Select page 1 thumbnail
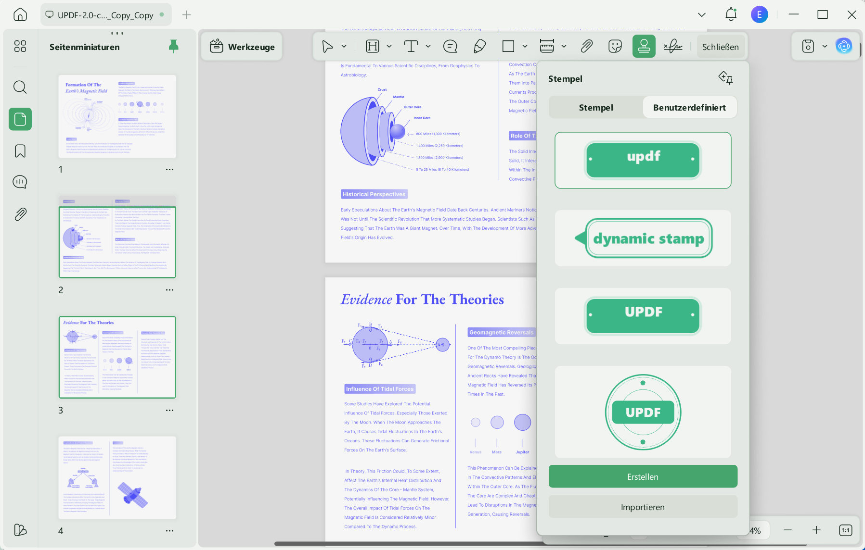865x550 pixels. tap(117, 116)
